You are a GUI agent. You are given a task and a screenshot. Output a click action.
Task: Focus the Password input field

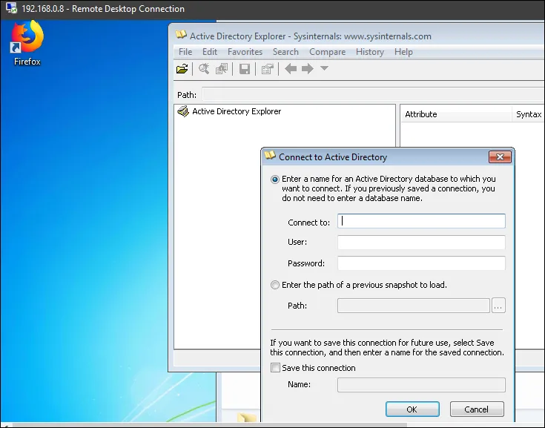pyautogui.click(x=421, y=263)
